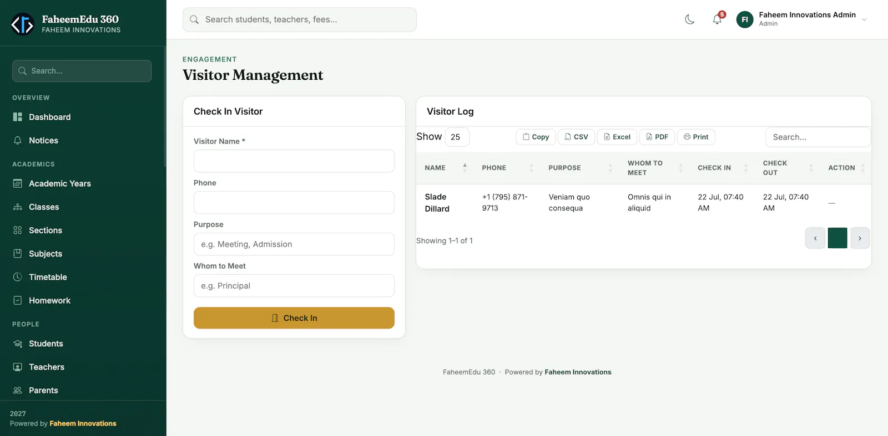This screenshot has height=436, width=888.
Task: Focus the Visitor Log search box
Action: 818,137
